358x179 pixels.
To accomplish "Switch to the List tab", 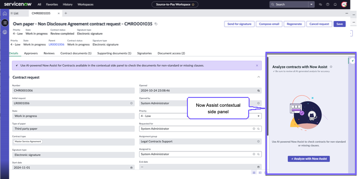I will 14,13.
